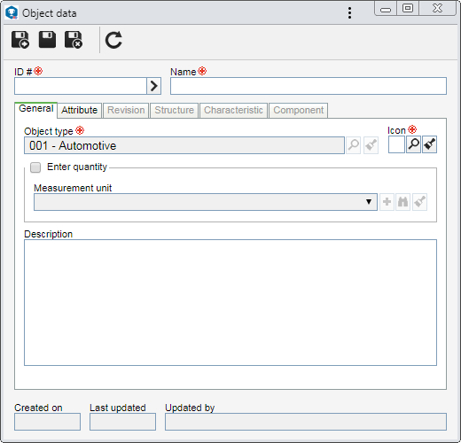
Task: Clear the Icon field with the brush icon
Action: tap(429, 144)
